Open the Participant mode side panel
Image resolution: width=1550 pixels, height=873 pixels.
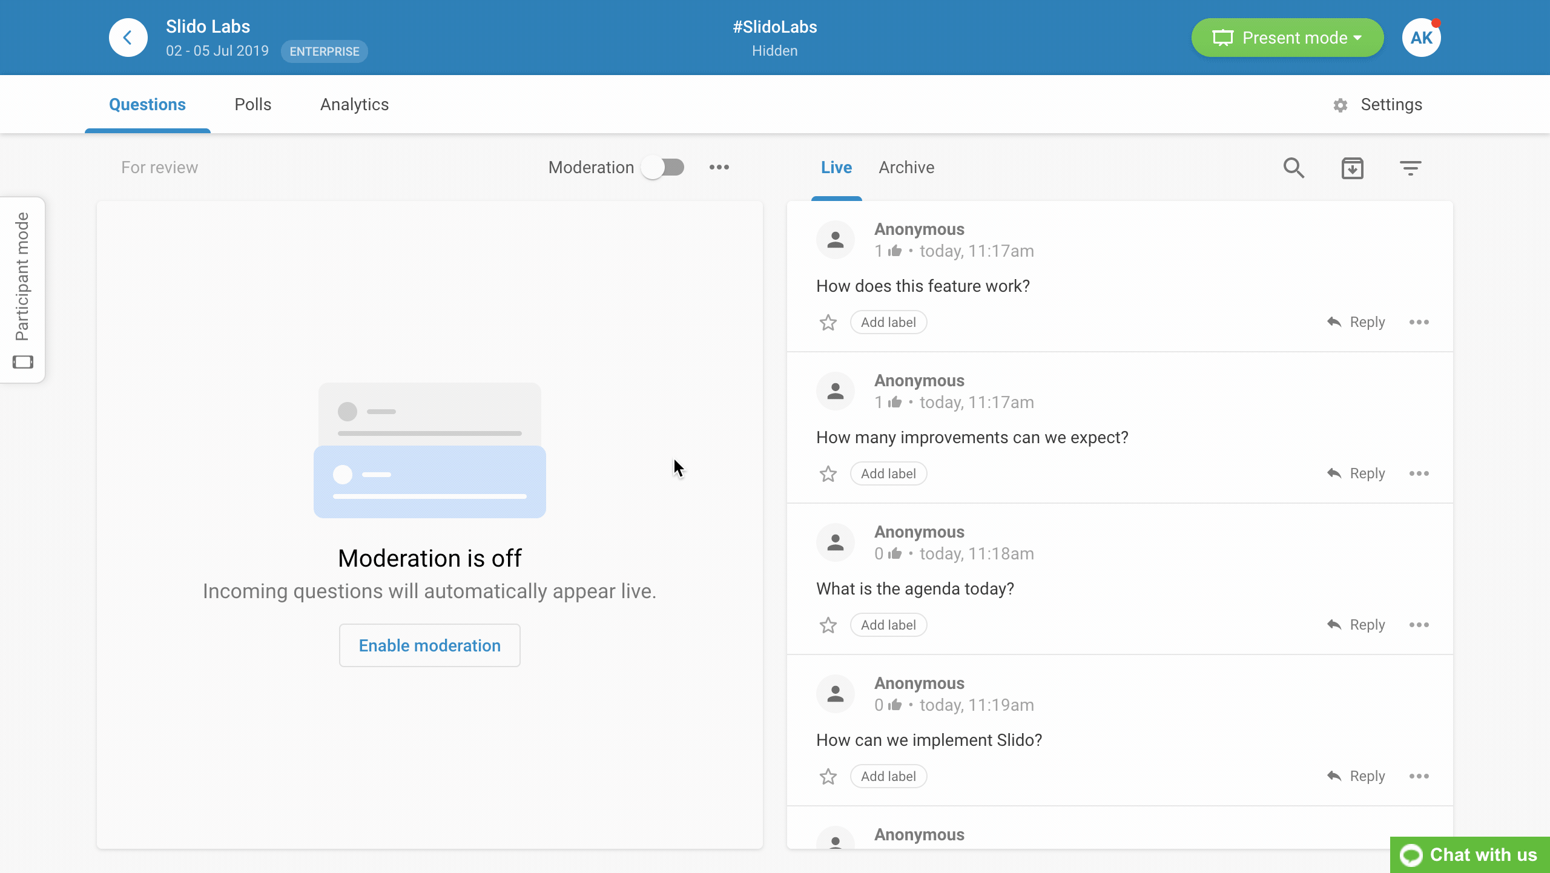point(22,290)
